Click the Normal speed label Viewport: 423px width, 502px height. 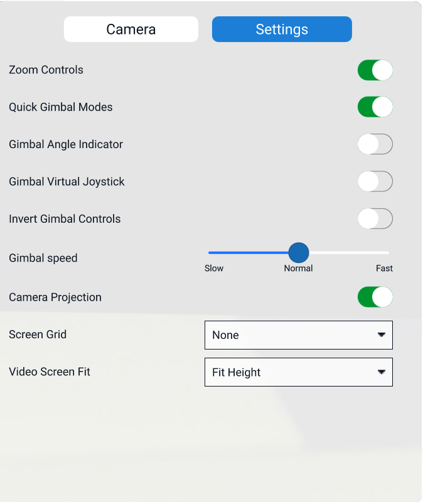pyautogui.click(x=298, y=269)
